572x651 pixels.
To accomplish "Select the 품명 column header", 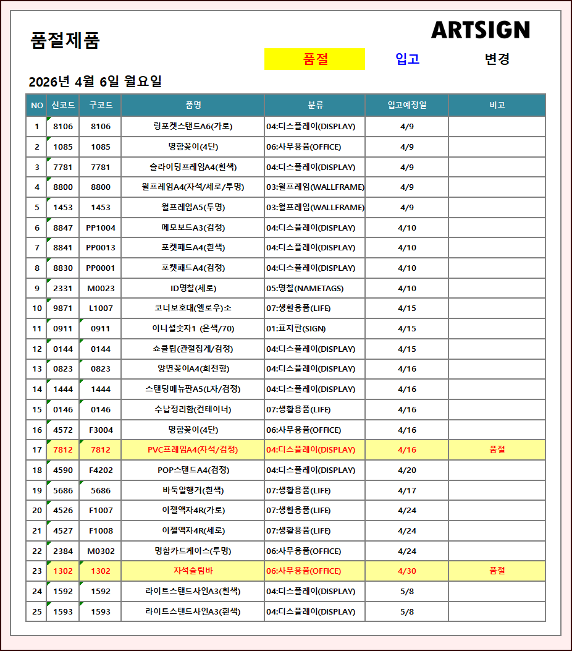I will click(193, 105).
